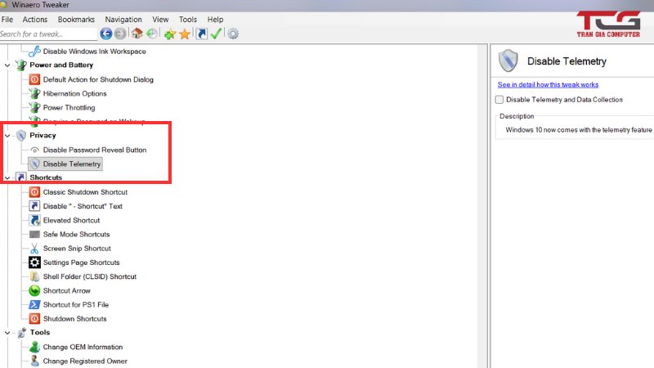Open settings via the gear toolbar icon
This screenshot has width=654, height=368.
coord(233,34)
